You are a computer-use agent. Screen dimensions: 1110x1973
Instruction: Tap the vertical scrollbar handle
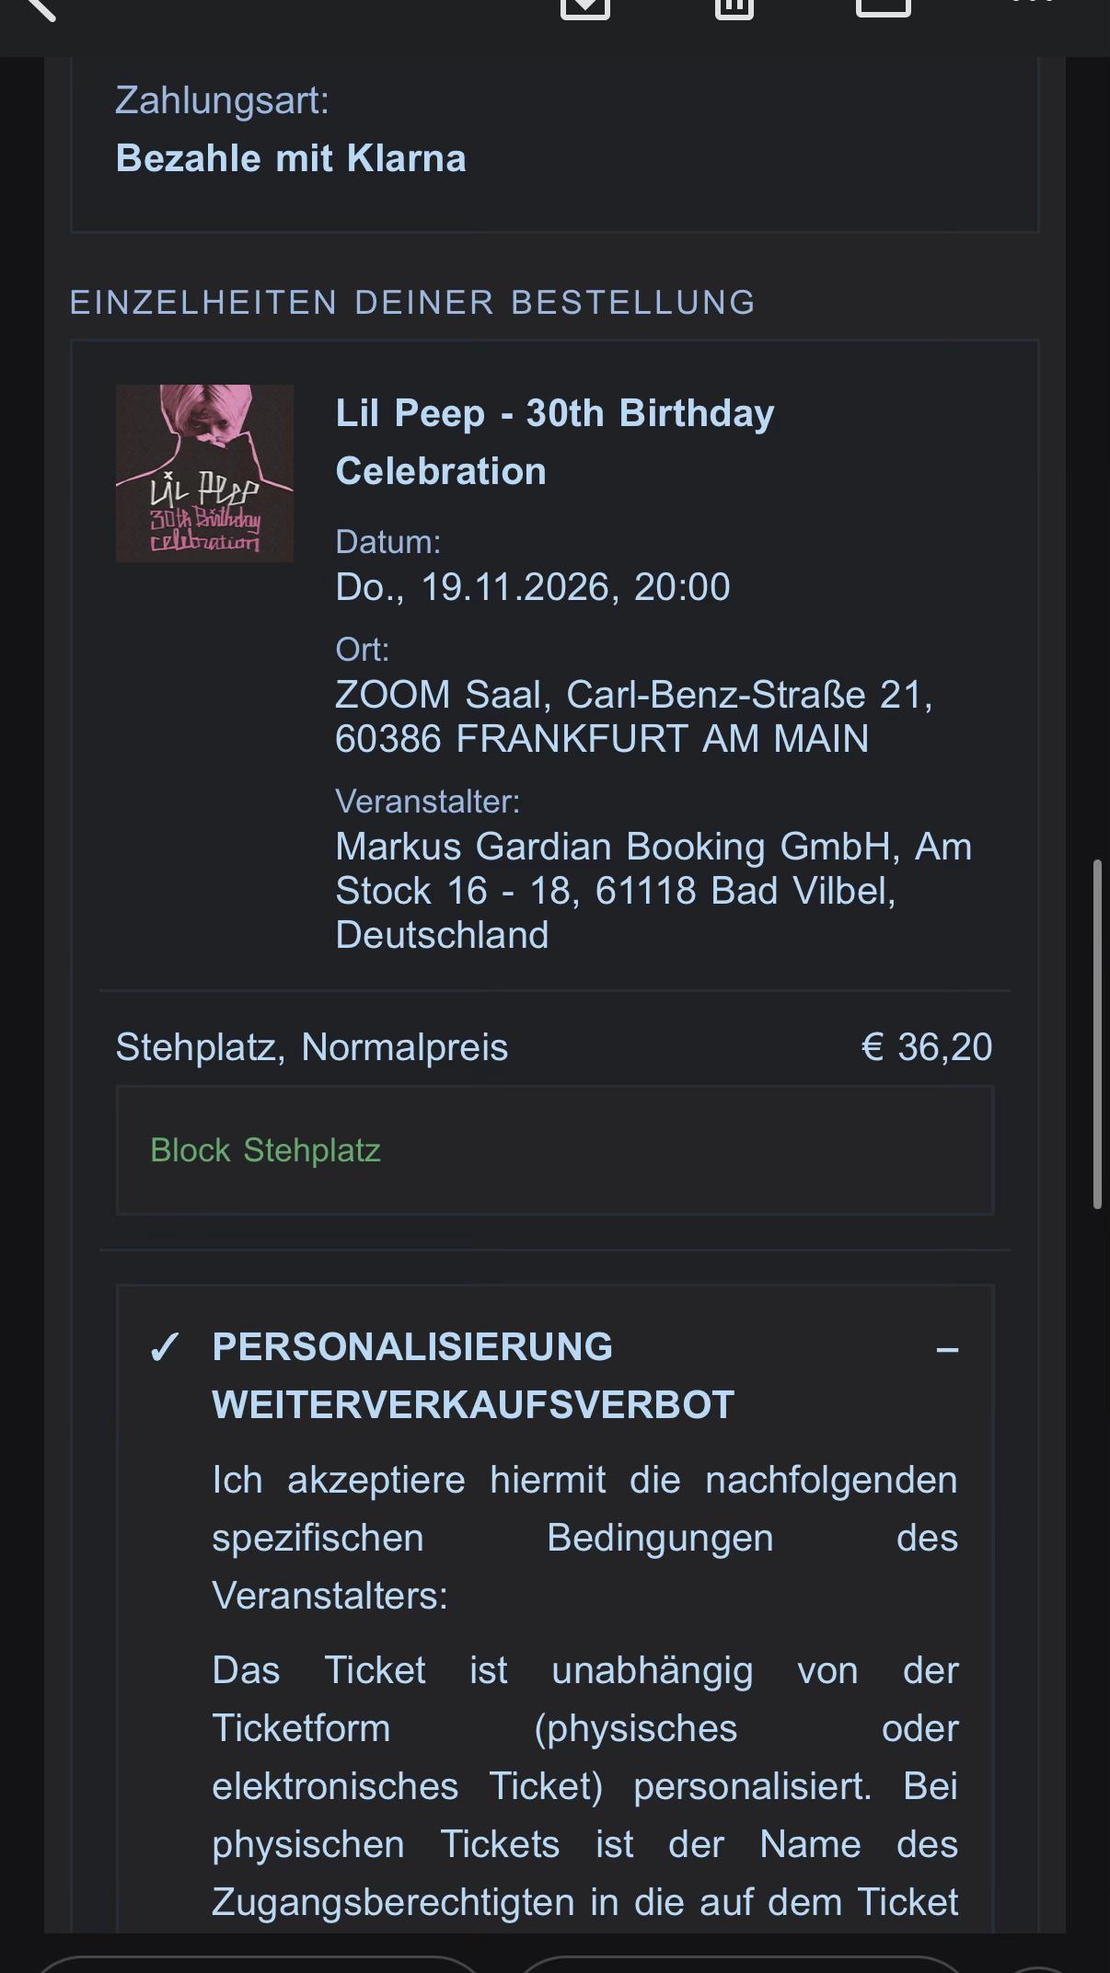(x=1097, y=1033)
